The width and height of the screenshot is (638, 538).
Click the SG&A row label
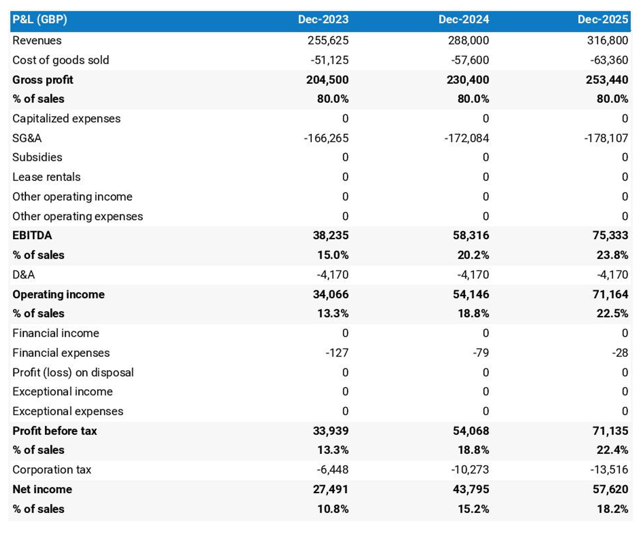27,138
